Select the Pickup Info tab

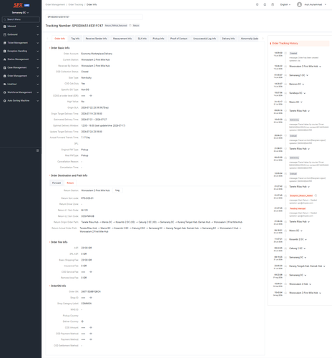tap(158, 39)
